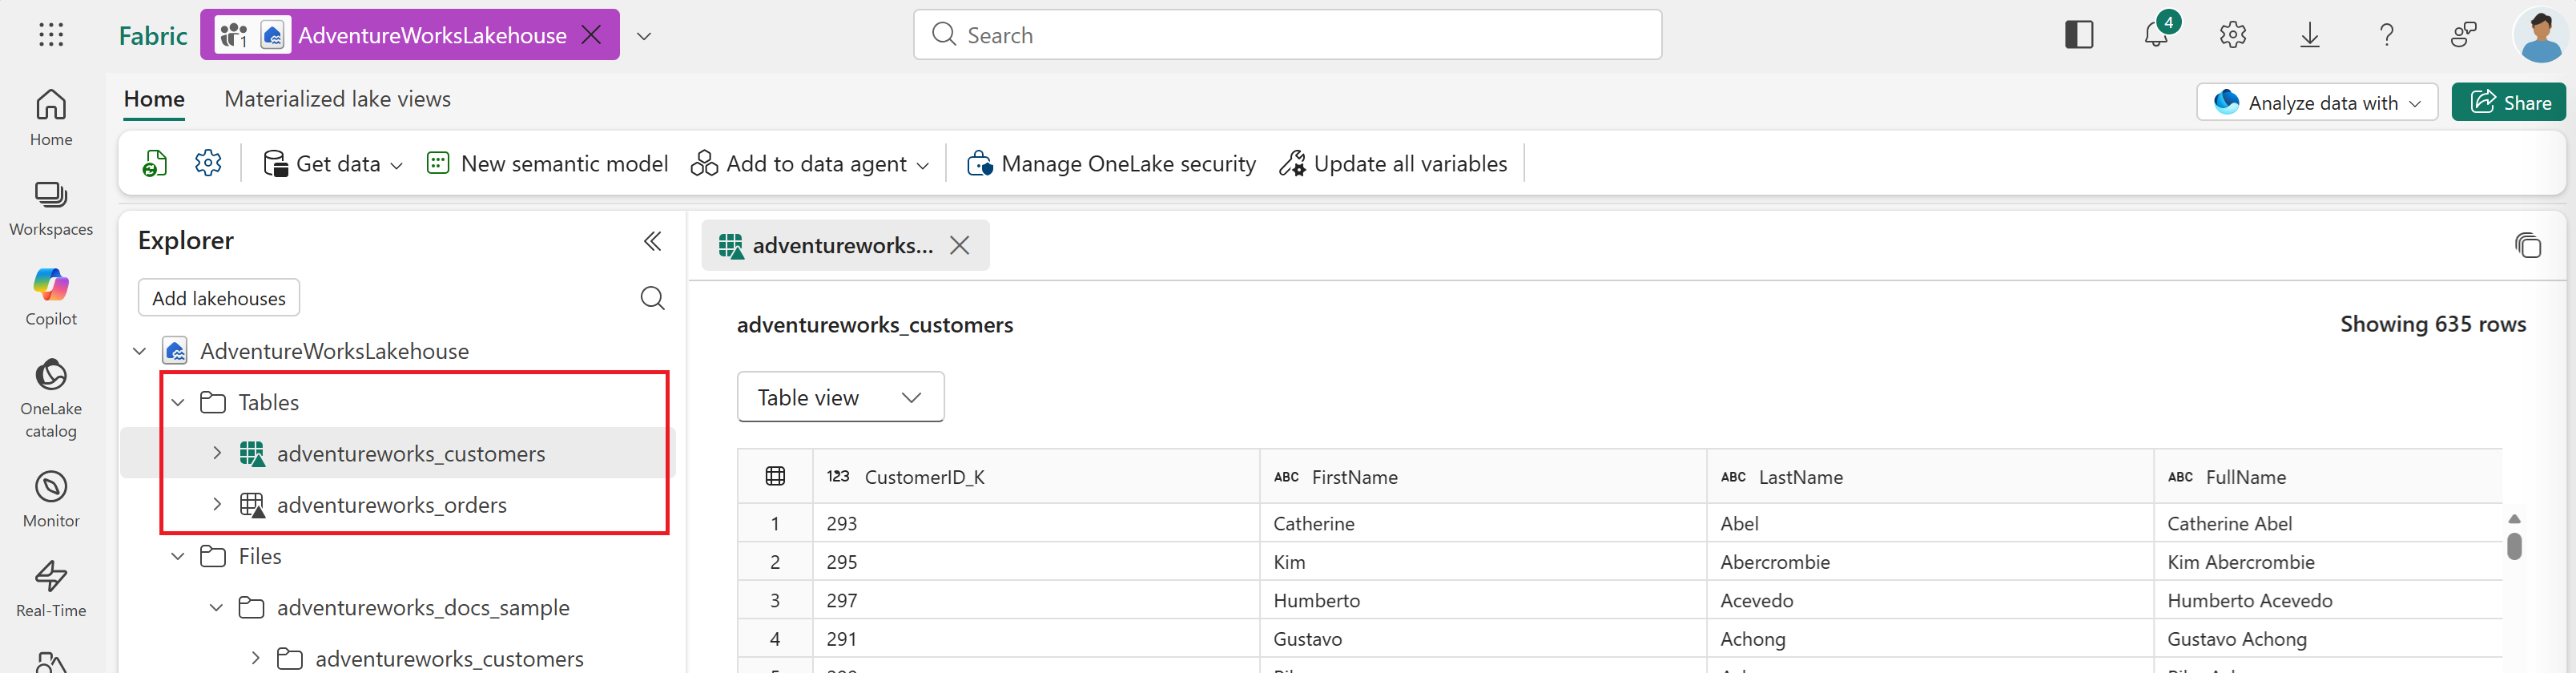Select the adventureworks_orders table
Screen dimensions: 2576x673
point(392,505)
